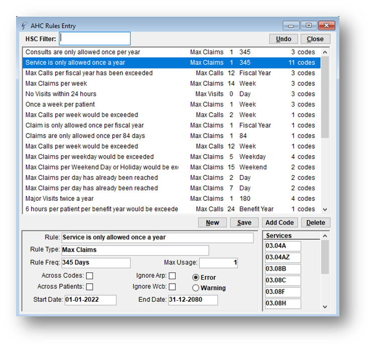Toggle the Ignore Wcb checkbox
372x349 pixels.
click(x=172, y=287)
